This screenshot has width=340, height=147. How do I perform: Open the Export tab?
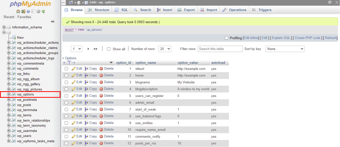[186, 10]
